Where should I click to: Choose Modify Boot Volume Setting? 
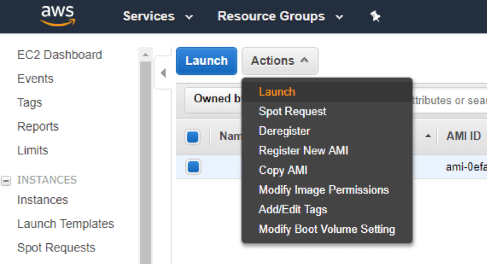327,229
